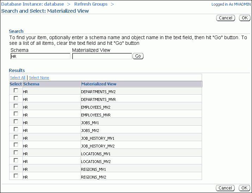Screen dimensions: 252x193
Task: Click DEPARTMENTS_MV2 name cell
Action: 141,91
